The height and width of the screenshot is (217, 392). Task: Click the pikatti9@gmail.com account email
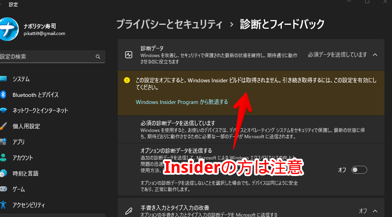pyautogui.click(x=44, y=33)
